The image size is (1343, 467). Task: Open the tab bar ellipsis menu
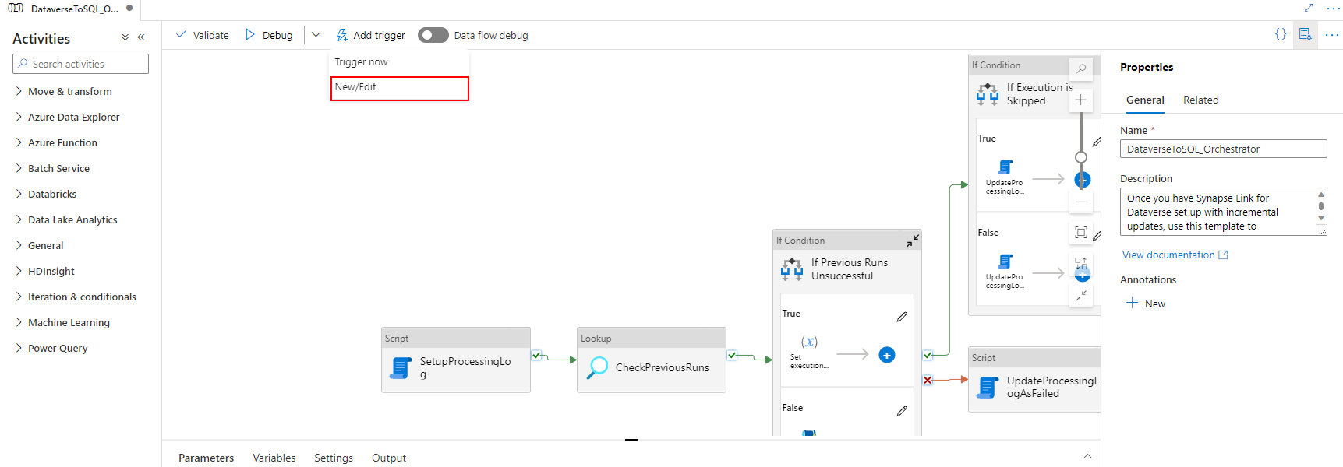tap(1332, 9)
